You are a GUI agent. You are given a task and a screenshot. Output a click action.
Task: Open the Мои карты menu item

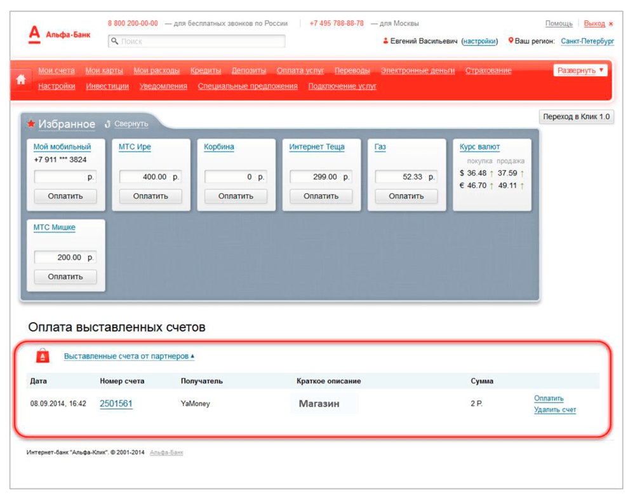tap(104, 71)
